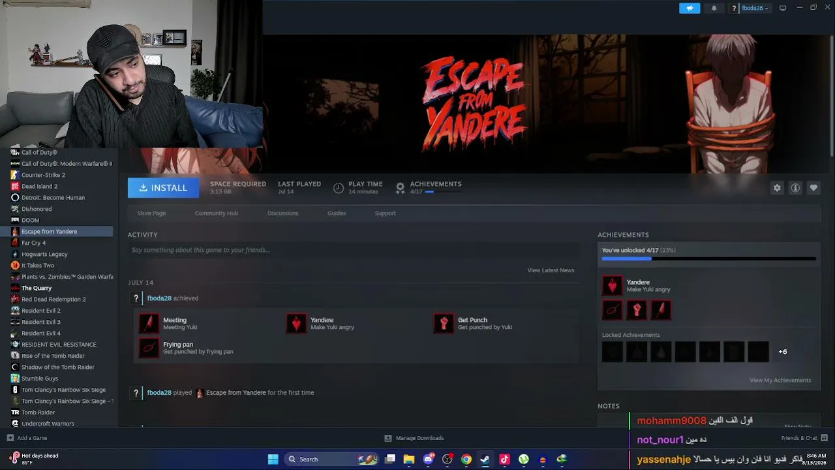The width and height of the screenshot is (835, 470).
Task: Open the Windows Start menu
Action: click(273, 459)
